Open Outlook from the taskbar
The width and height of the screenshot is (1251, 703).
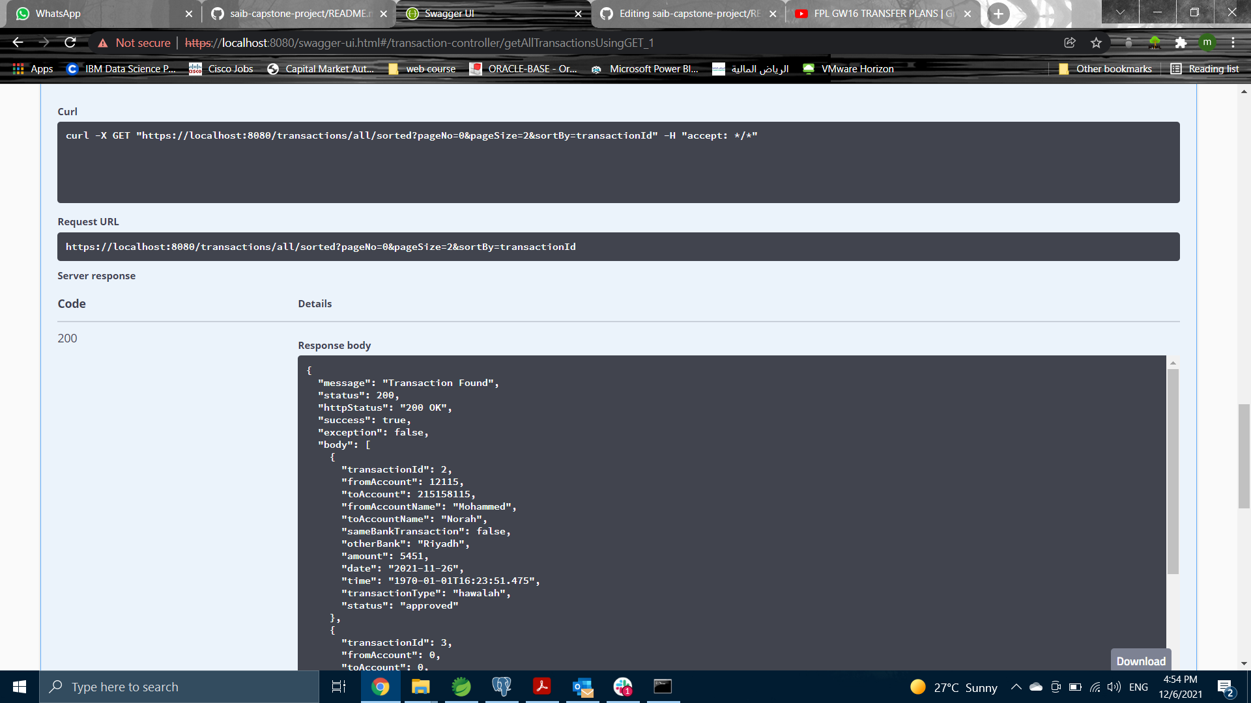[x=582, y=687]
